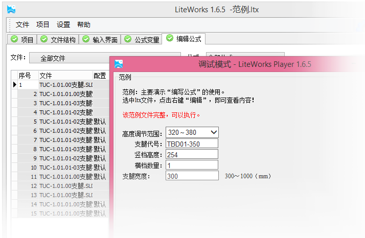Select row 5 file name TUC-1.01.01-02支腿
Image resolution: width=365 pixels, height=238 pixels.
click(65, 122)
